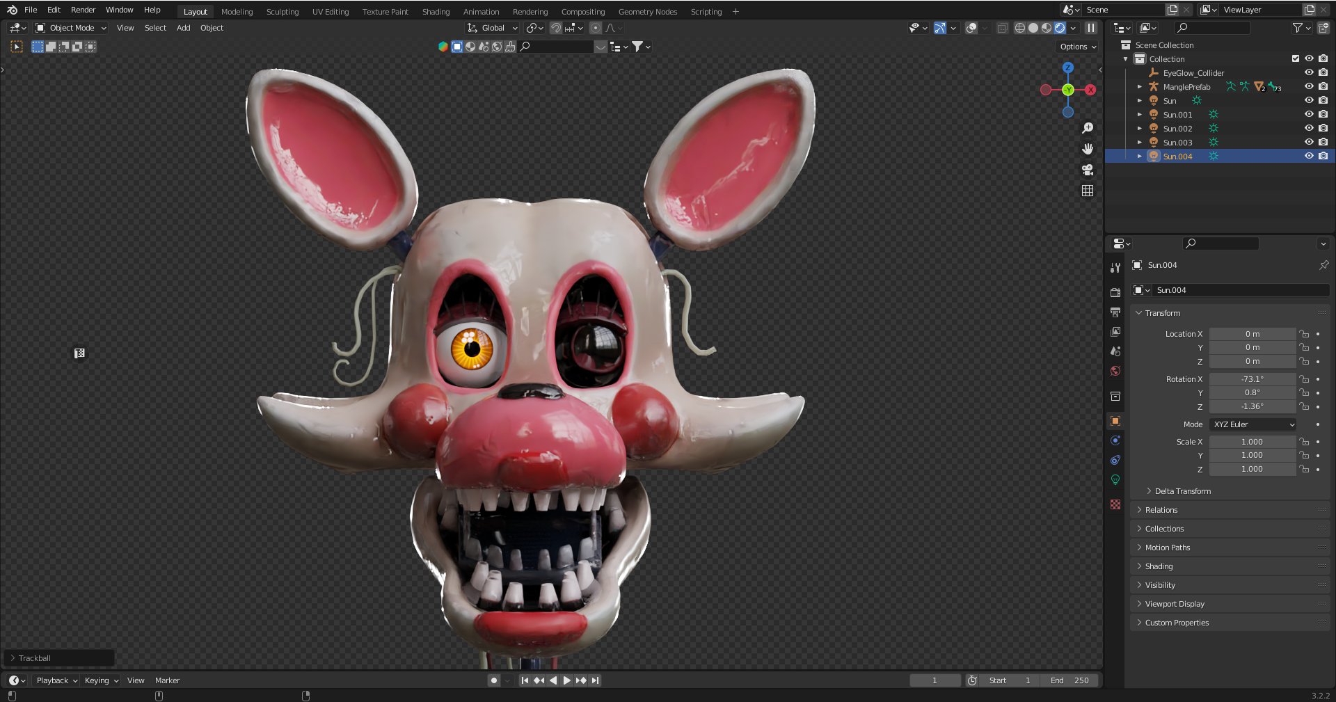Open the Playback popover
Screen dimensions: 1336x702
[56, 680]
